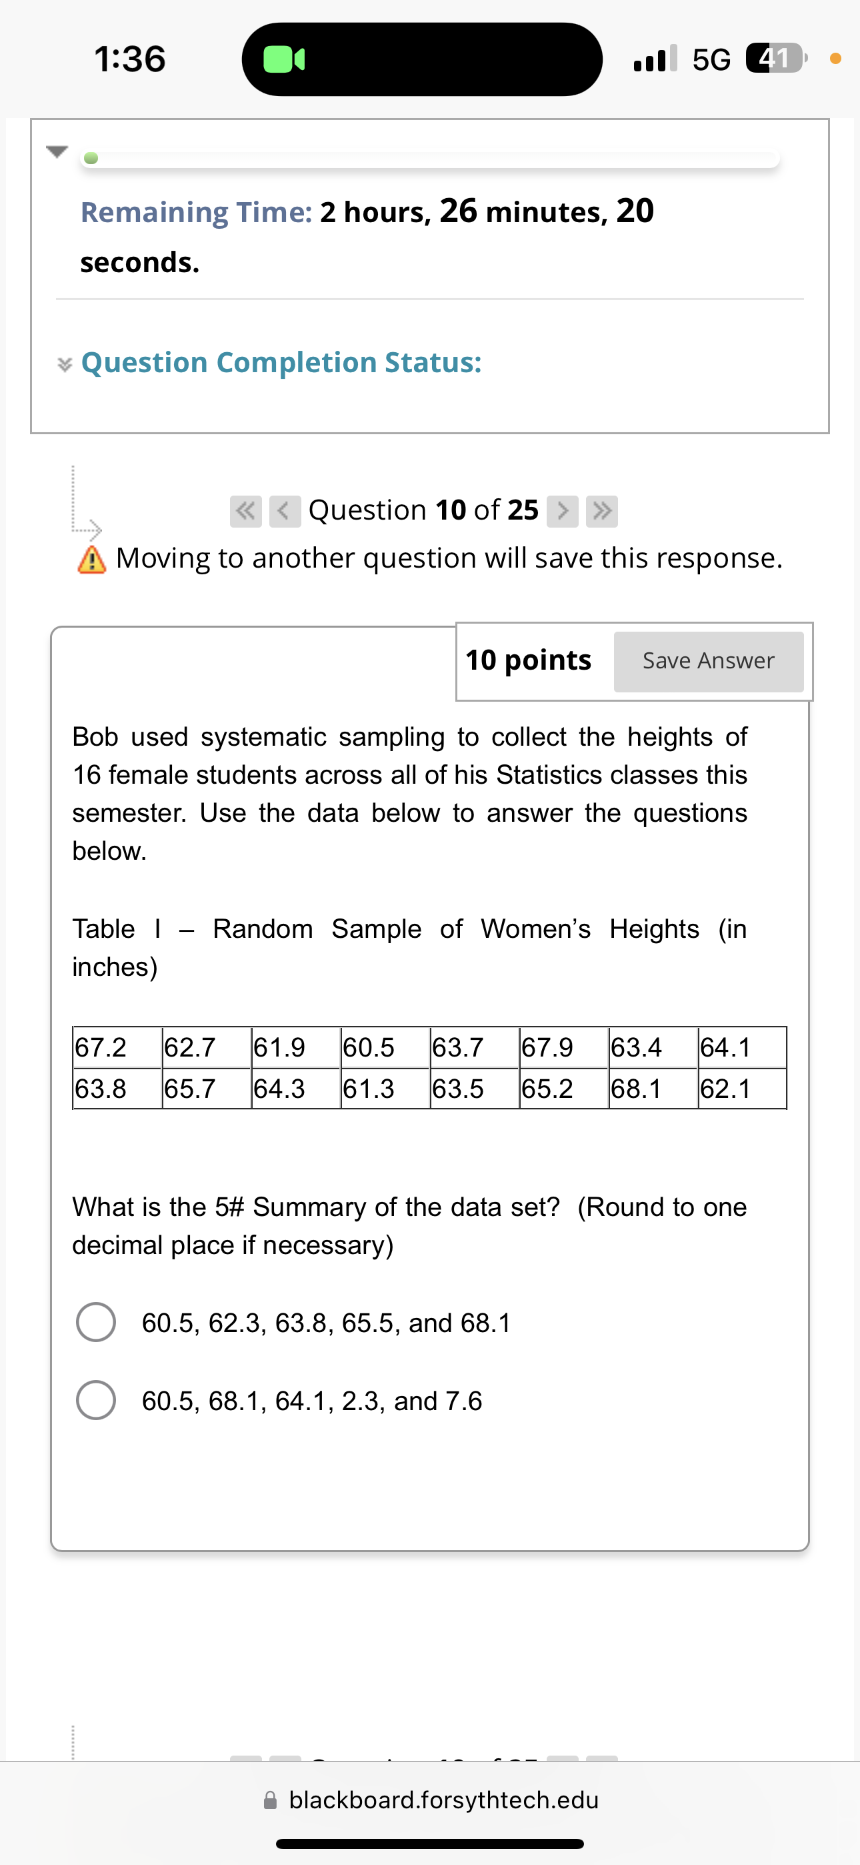Advance to the next question arrow
This screenshot has height=1865, width=860.
(x=563, y=510)
